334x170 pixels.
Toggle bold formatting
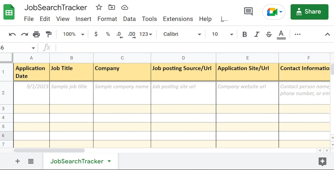coord(245,34)
